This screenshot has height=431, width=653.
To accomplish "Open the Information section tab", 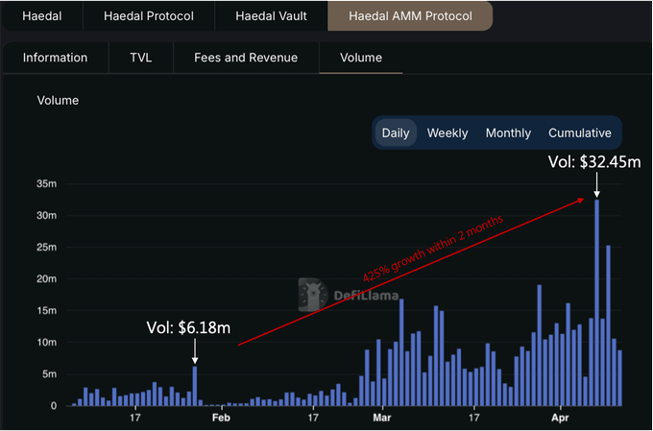I will tap(55, 58).
